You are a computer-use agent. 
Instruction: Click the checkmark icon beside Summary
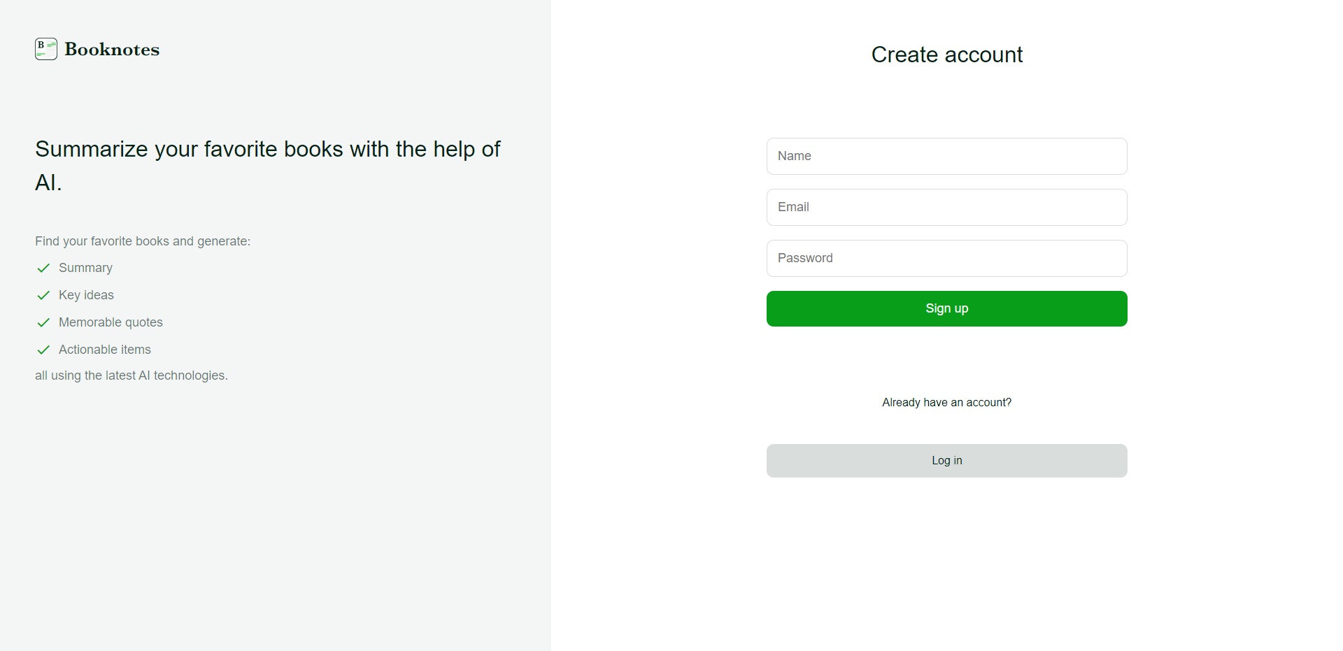point(43,268)
